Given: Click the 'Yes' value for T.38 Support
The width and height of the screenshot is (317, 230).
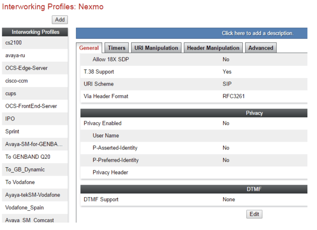Looking at the screenshot, I should (227, 72).
